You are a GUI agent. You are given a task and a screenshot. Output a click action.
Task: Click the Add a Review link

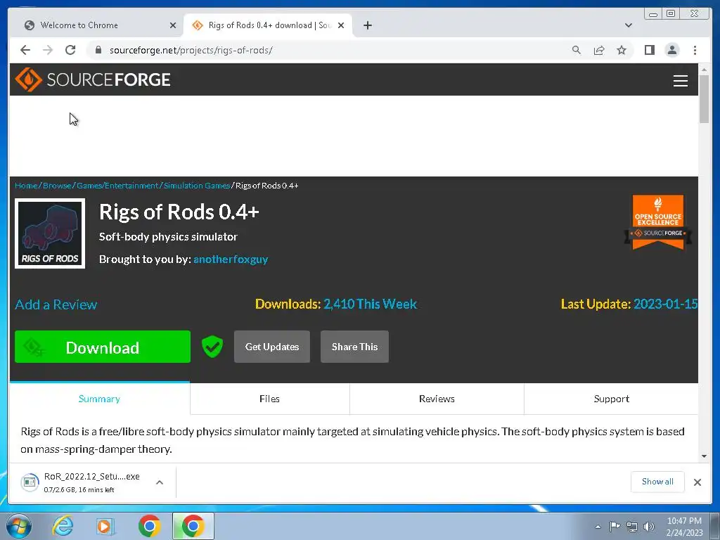coord(56,304)
